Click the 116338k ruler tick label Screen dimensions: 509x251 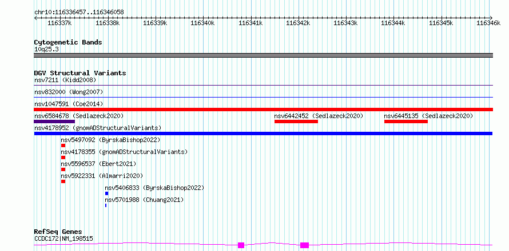pyautogui.click(x=108, y=23)
